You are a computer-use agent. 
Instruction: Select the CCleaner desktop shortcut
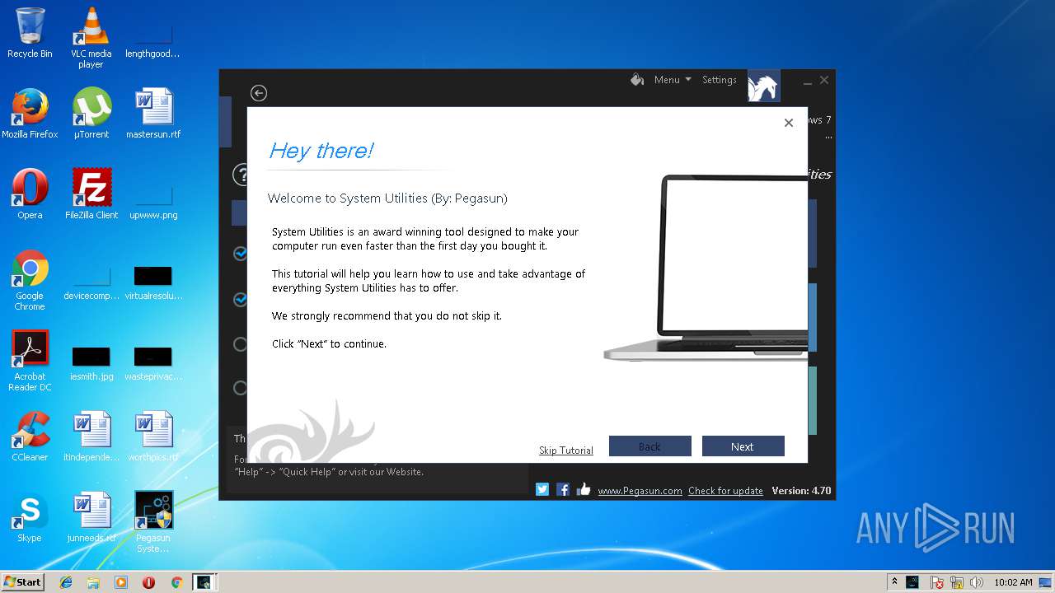click(x=30, y=437)
